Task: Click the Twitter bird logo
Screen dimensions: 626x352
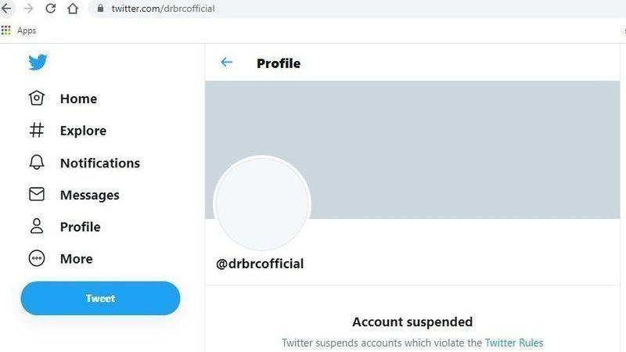Action: tap(38, 62)
